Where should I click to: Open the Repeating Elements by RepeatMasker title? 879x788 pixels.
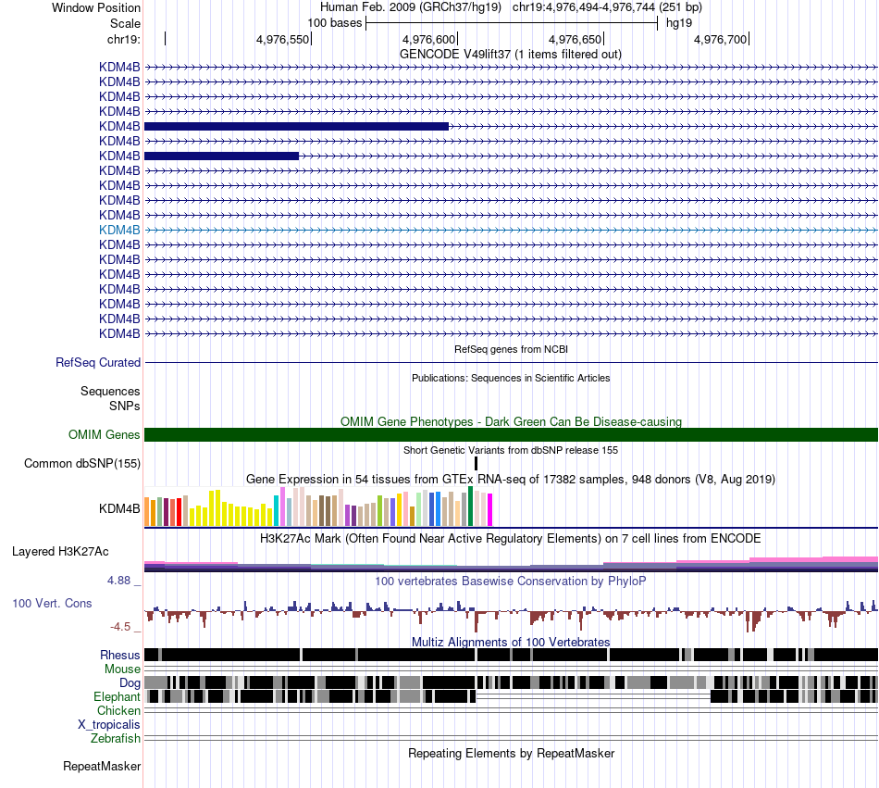pyautogui.click(x=511, y=753)
